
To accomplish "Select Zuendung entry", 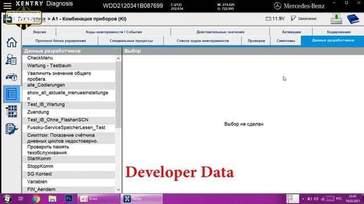I will click(69, 112).
